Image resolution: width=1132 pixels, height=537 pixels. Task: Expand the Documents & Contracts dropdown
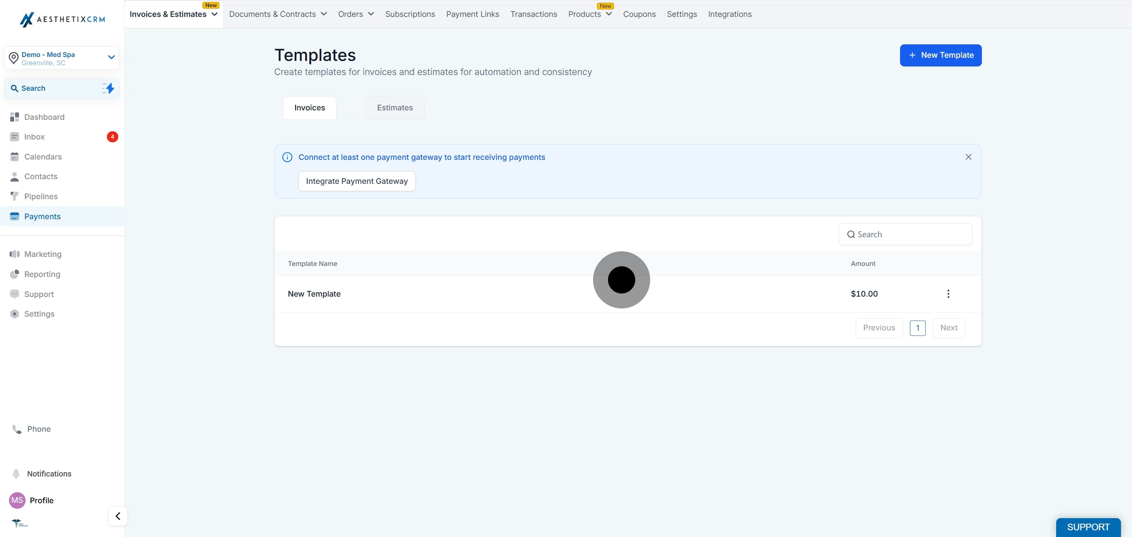(278, 14)
